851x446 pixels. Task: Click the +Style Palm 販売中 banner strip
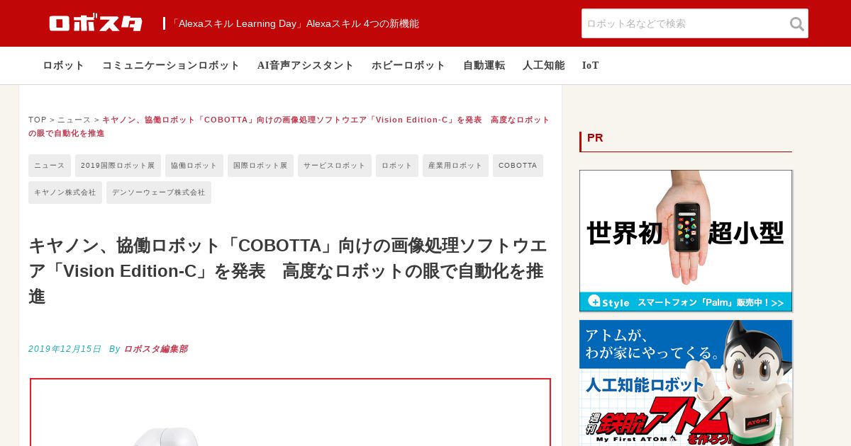tap(686, 302)
